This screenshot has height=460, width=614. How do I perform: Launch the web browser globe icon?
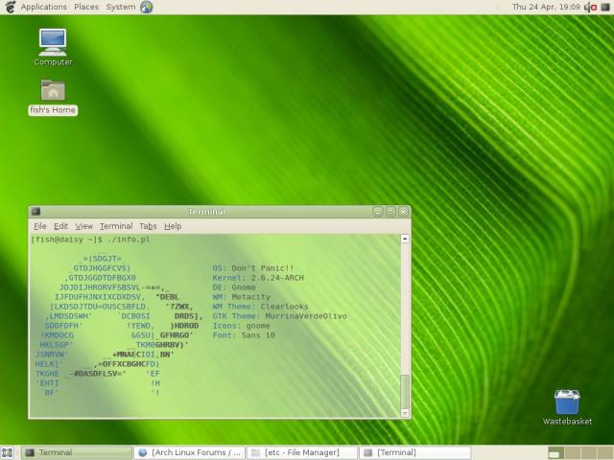pos(147,7)
